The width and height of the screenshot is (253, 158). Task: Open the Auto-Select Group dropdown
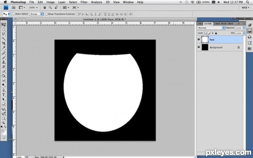36,14
